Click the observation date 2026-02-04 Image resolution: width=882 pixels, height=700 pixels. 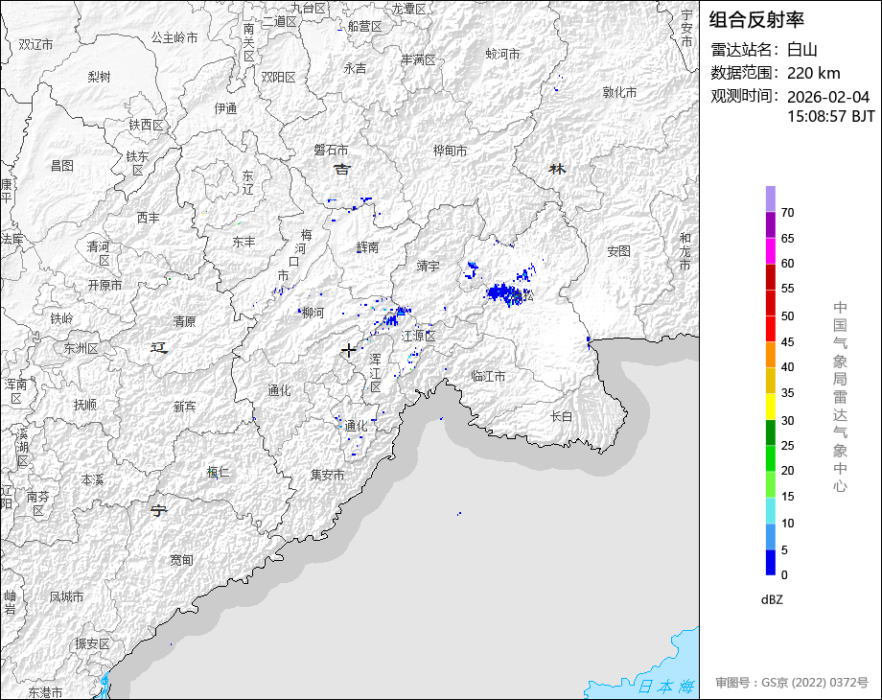point(828,97)
